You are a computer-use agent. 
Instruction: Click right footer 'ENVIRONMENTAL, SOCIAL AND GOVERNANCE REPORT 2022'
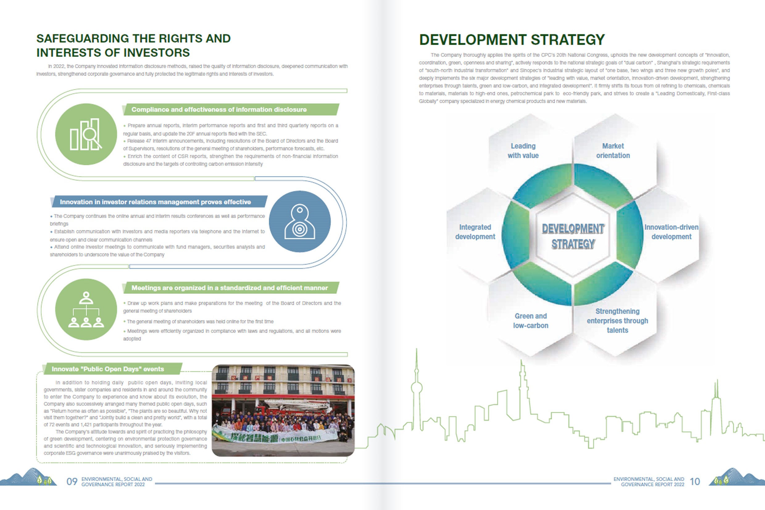[x=649, y=482]
